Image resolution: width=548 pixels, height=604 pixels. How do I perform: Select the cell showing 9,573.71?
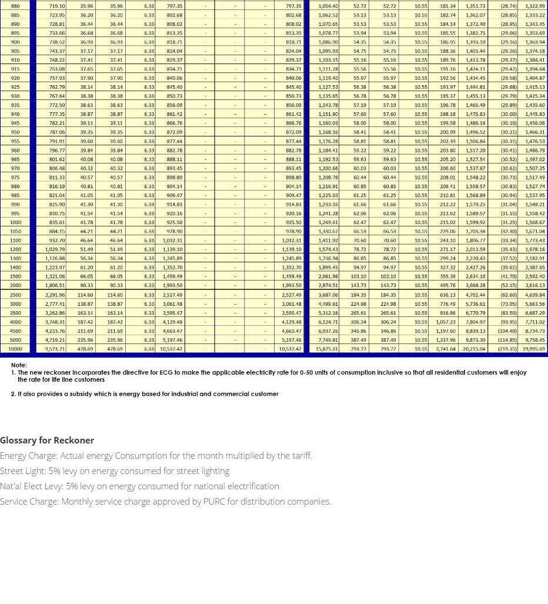[55, 349]
